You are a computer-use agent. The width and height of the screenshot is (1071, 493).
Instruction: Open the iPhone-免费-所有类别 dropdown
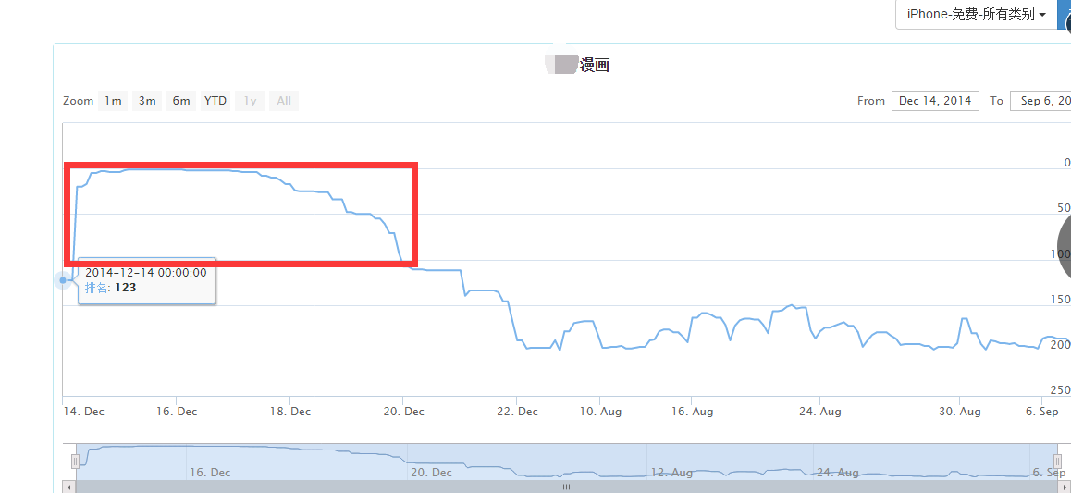point(976,15)
